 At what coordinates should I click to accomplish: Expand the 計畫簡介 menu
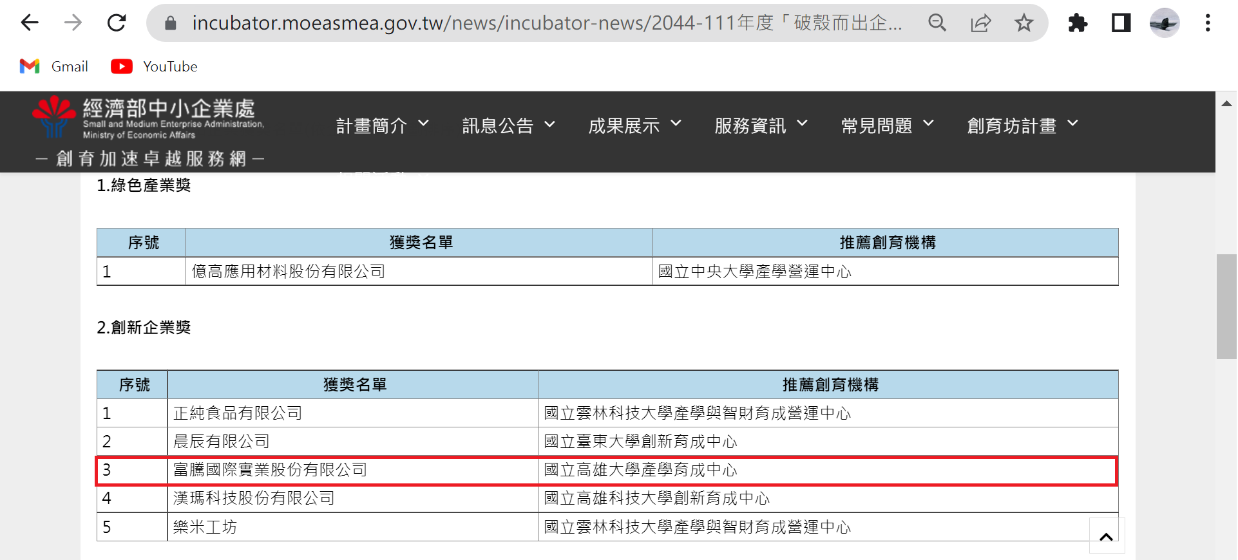pyautogui.click(x=383, y=126)
